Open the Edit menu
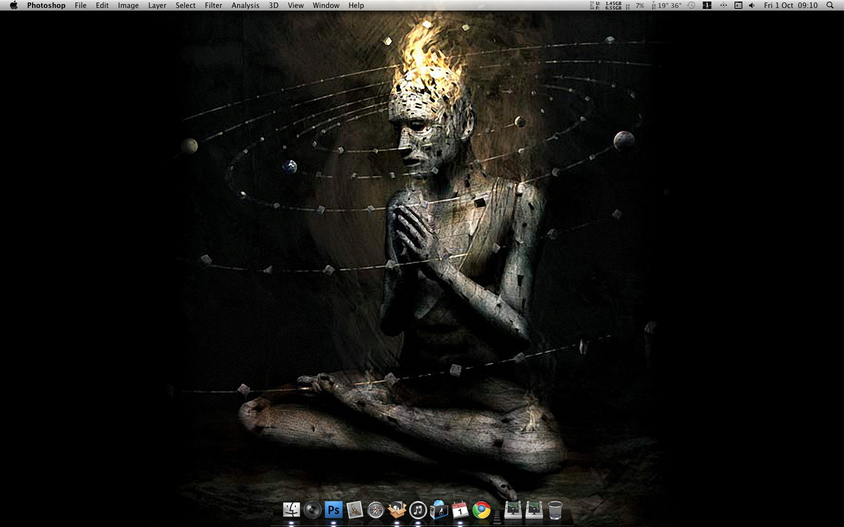Screen dimensions: 844x527 click(x=102, y=6)
